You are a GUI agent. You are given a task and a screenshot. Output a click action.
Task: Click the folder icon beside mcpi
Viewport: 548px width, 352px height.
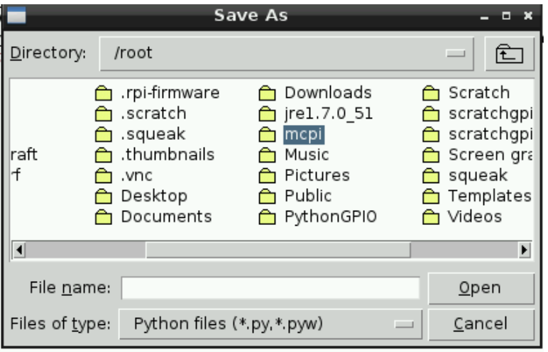click(x=268, y=135)
